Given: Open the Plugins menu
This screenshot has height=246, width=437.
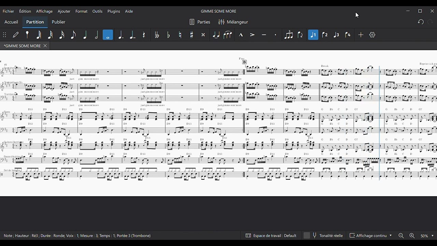Looking at the screenshot, I should tap(114, 11).
